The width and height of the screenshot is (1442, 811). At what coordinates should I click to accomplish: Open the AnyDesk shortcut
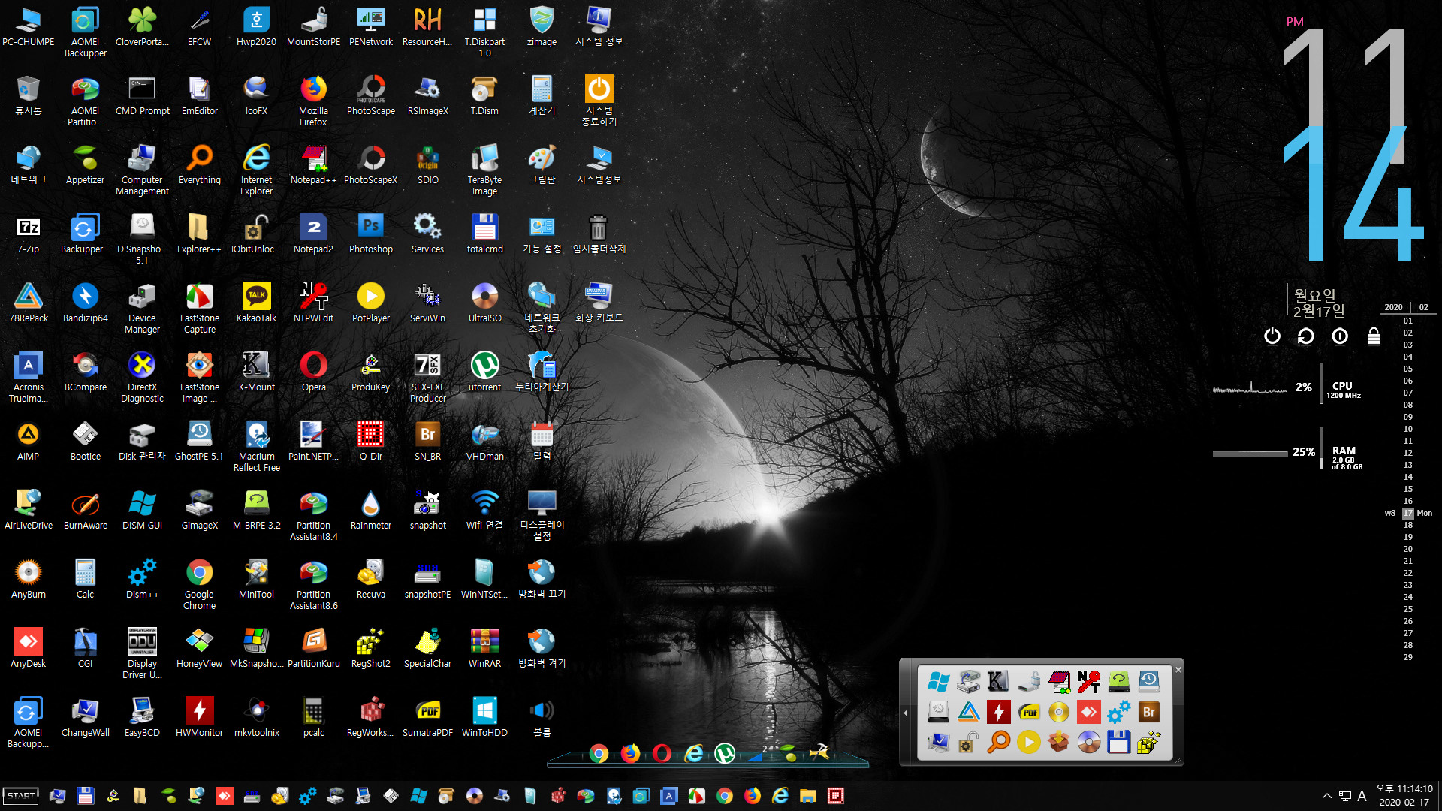tap(29, 648)
